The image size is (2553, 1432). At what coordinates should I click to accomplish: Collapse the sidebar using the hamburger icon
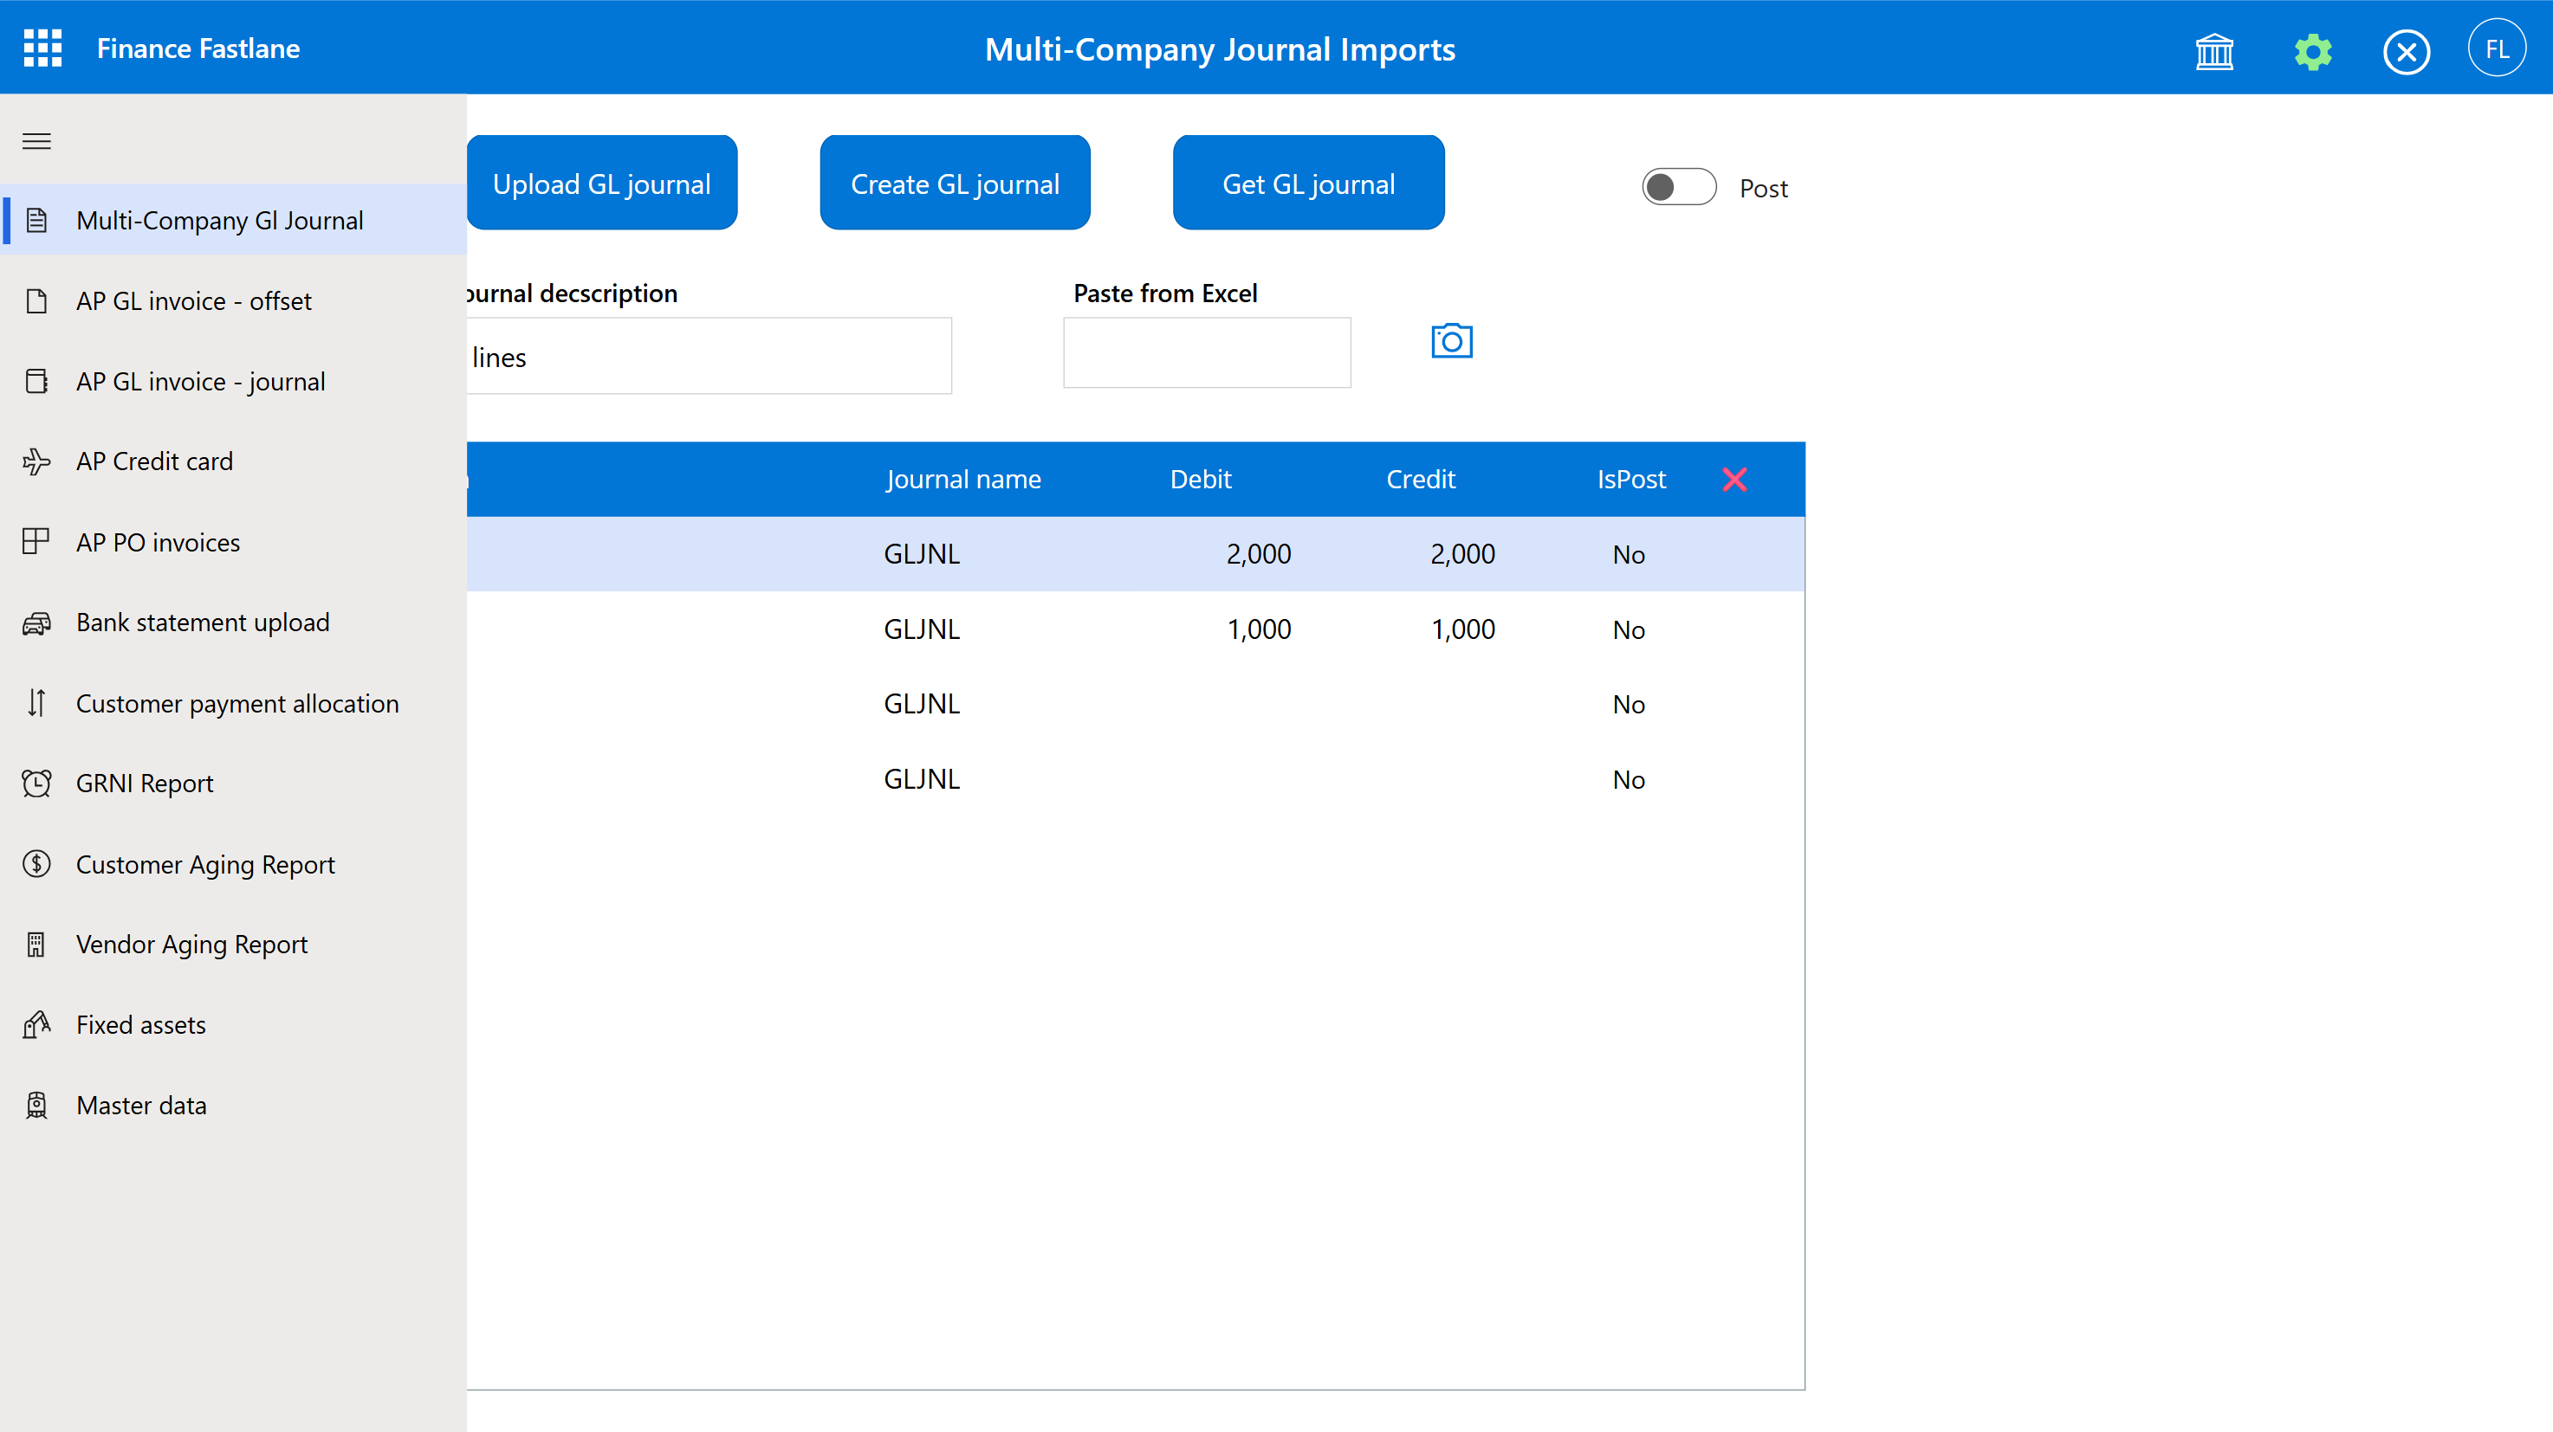36,140
